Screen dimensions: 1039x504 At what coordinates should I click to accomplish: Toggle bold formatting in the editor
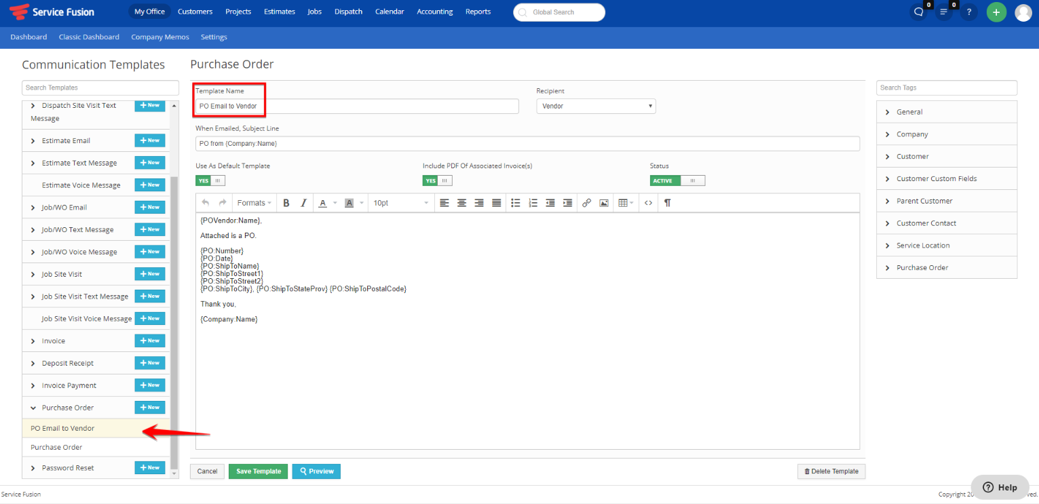tap(286, 203)
